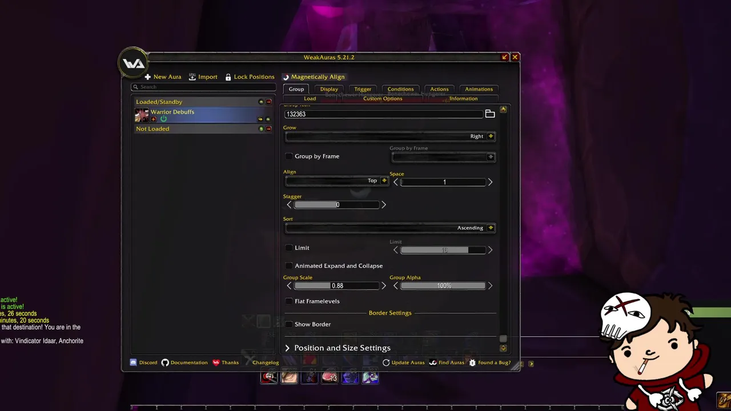Click the minimize arrow icon in WeakAuras title bar
Viewport: 731px width, 411px height.
[x=505, y=57]
